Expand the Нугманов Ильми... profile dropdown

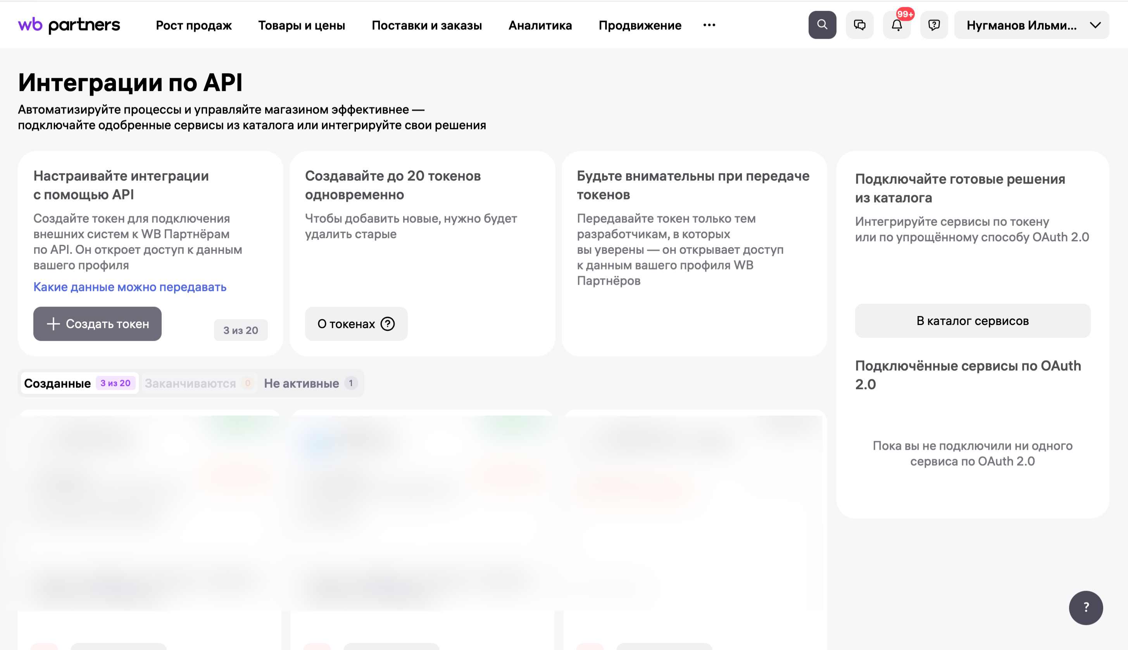click(x=1031, y=25)
